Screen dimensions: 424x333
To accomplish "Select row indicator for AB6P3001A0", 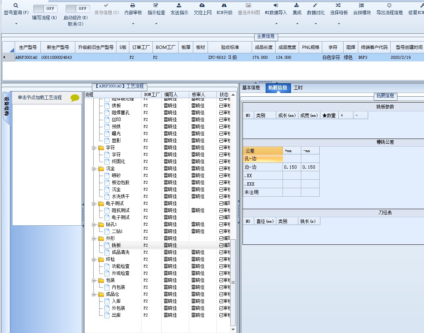I will pos(8,57).
